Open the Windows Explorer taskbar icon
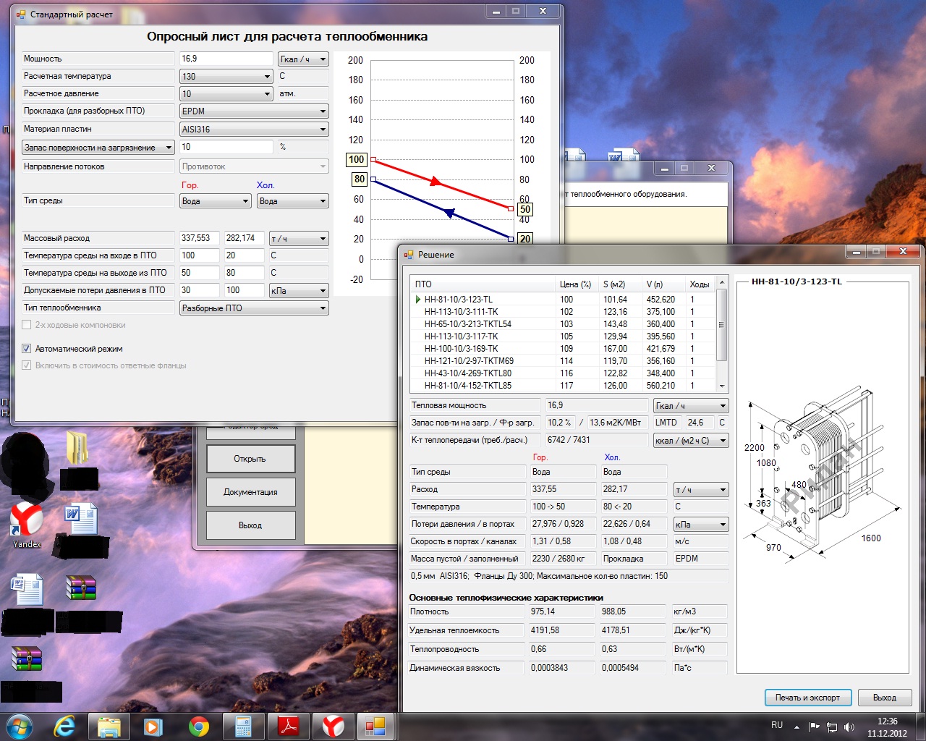Image resolution: width=926 pixels, height=741 pixels. coord(109,727)
